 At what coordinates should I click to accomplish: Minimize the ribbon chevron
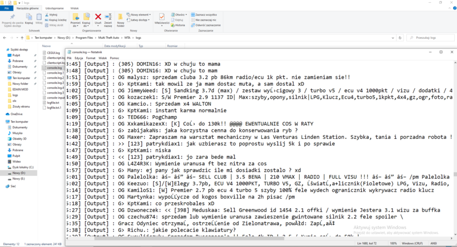449,8
